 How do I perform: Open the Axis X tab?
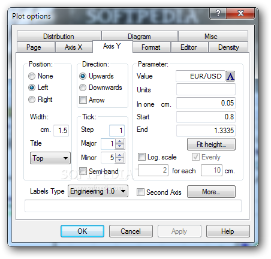[74, 47]
